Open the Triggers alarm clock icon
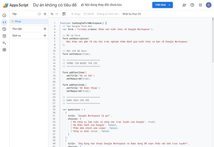214x147 pixels. (x=4, y=36)
